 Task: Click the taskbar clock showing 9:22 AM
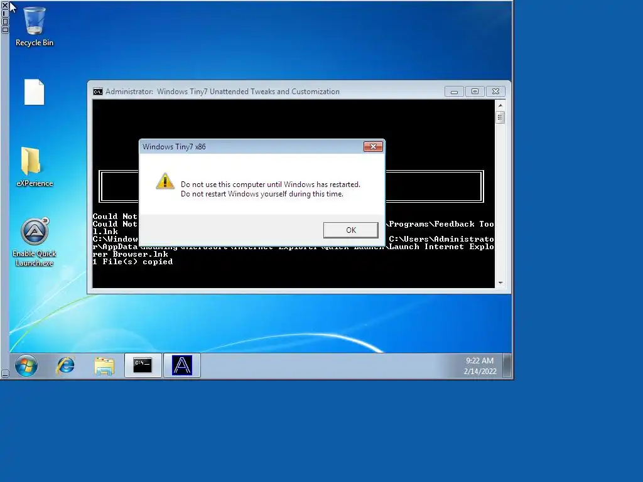tap(480, 361)
